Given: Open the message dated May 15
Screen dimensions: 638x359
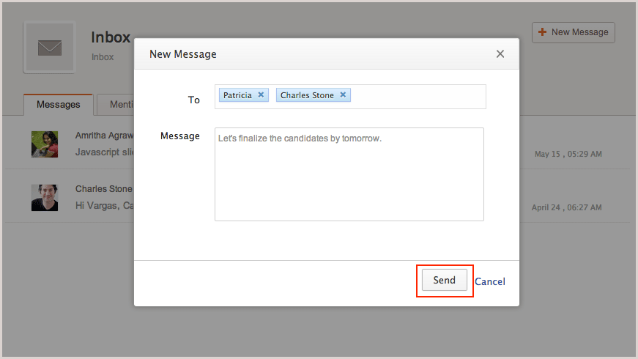Looking at the screenshot, I should click(568, 154).
